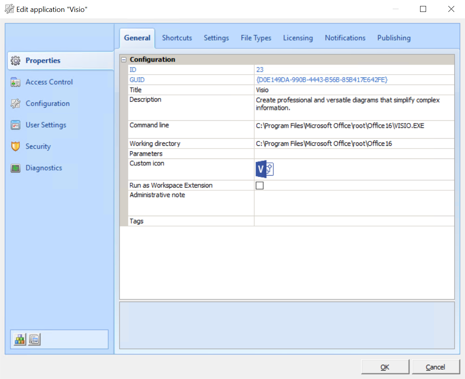Click the ID label
The width and height of the screenshot is (465, 379).
coord(133,70)
